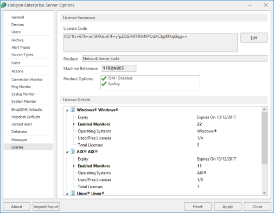The height and width of the screenshot is (213, 274).
Task: Select the License page in sidebar
Action: (x=28, y=147)
